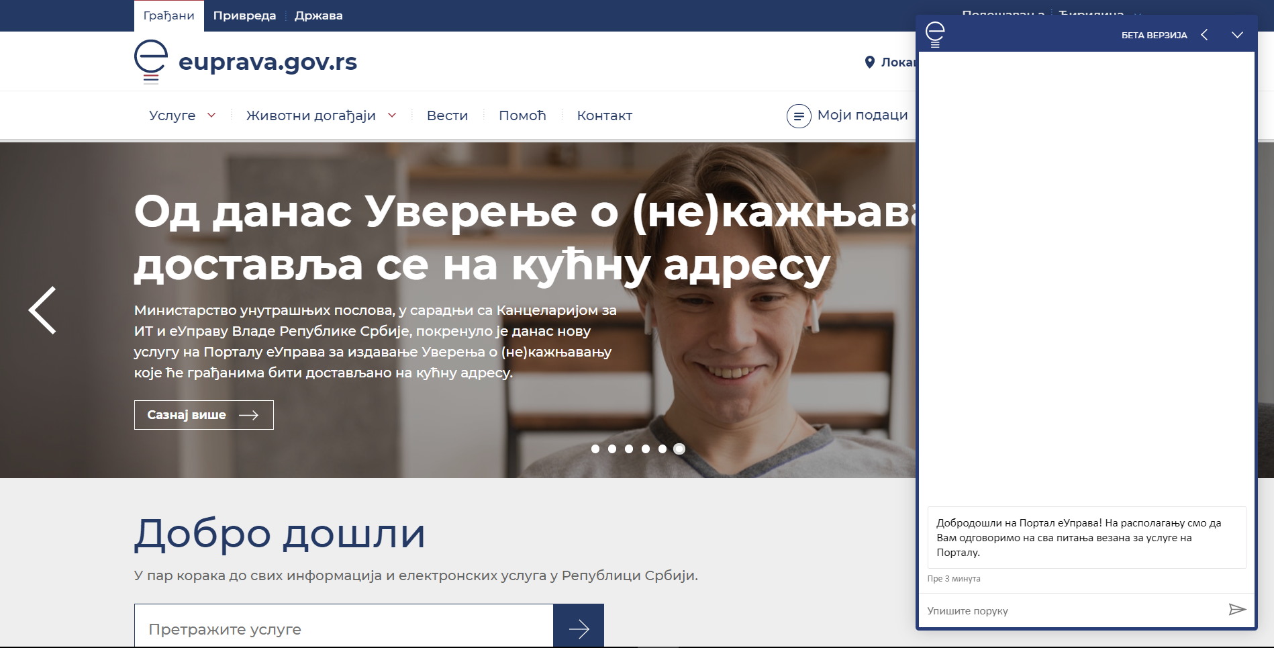
Task: Click the location pin icon near Локација
Action: point(871,62)
